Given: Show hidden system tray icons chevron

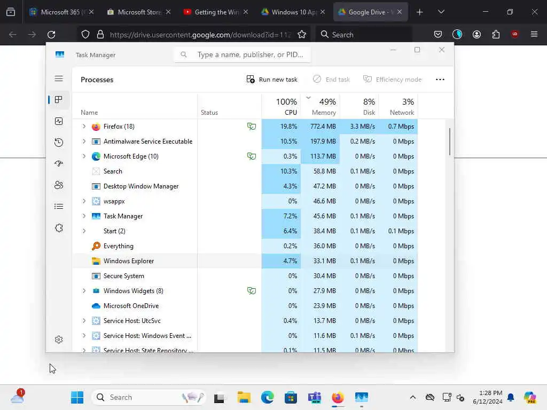Looking at the screenshot, I should pyautogui.click(x=413, y=397).
